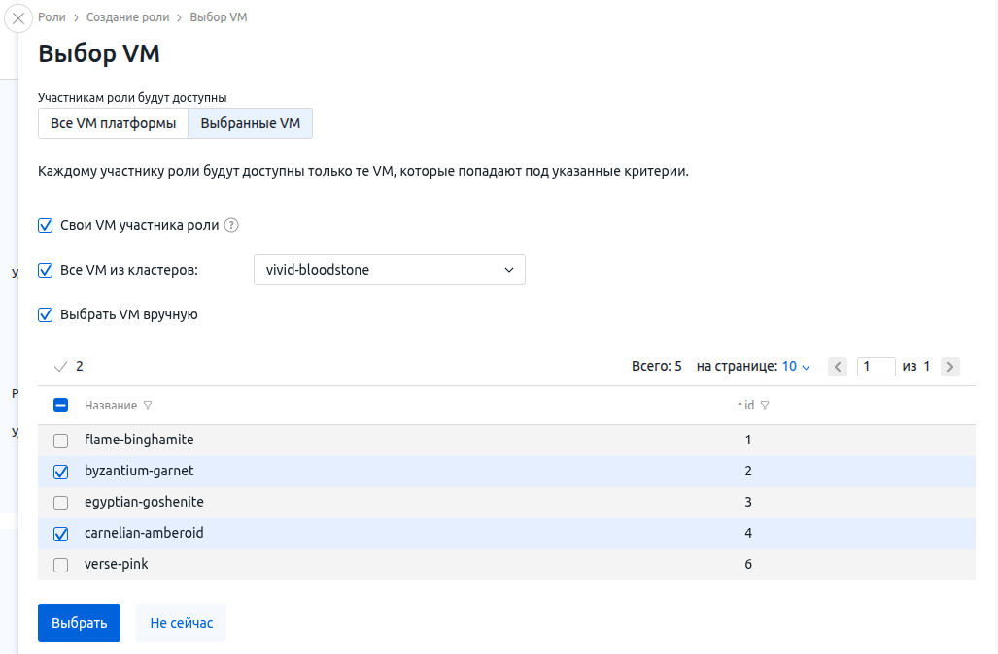998x654 pixels.
Task: Switch to Все VM платформы tab
Action: (113, 123)
